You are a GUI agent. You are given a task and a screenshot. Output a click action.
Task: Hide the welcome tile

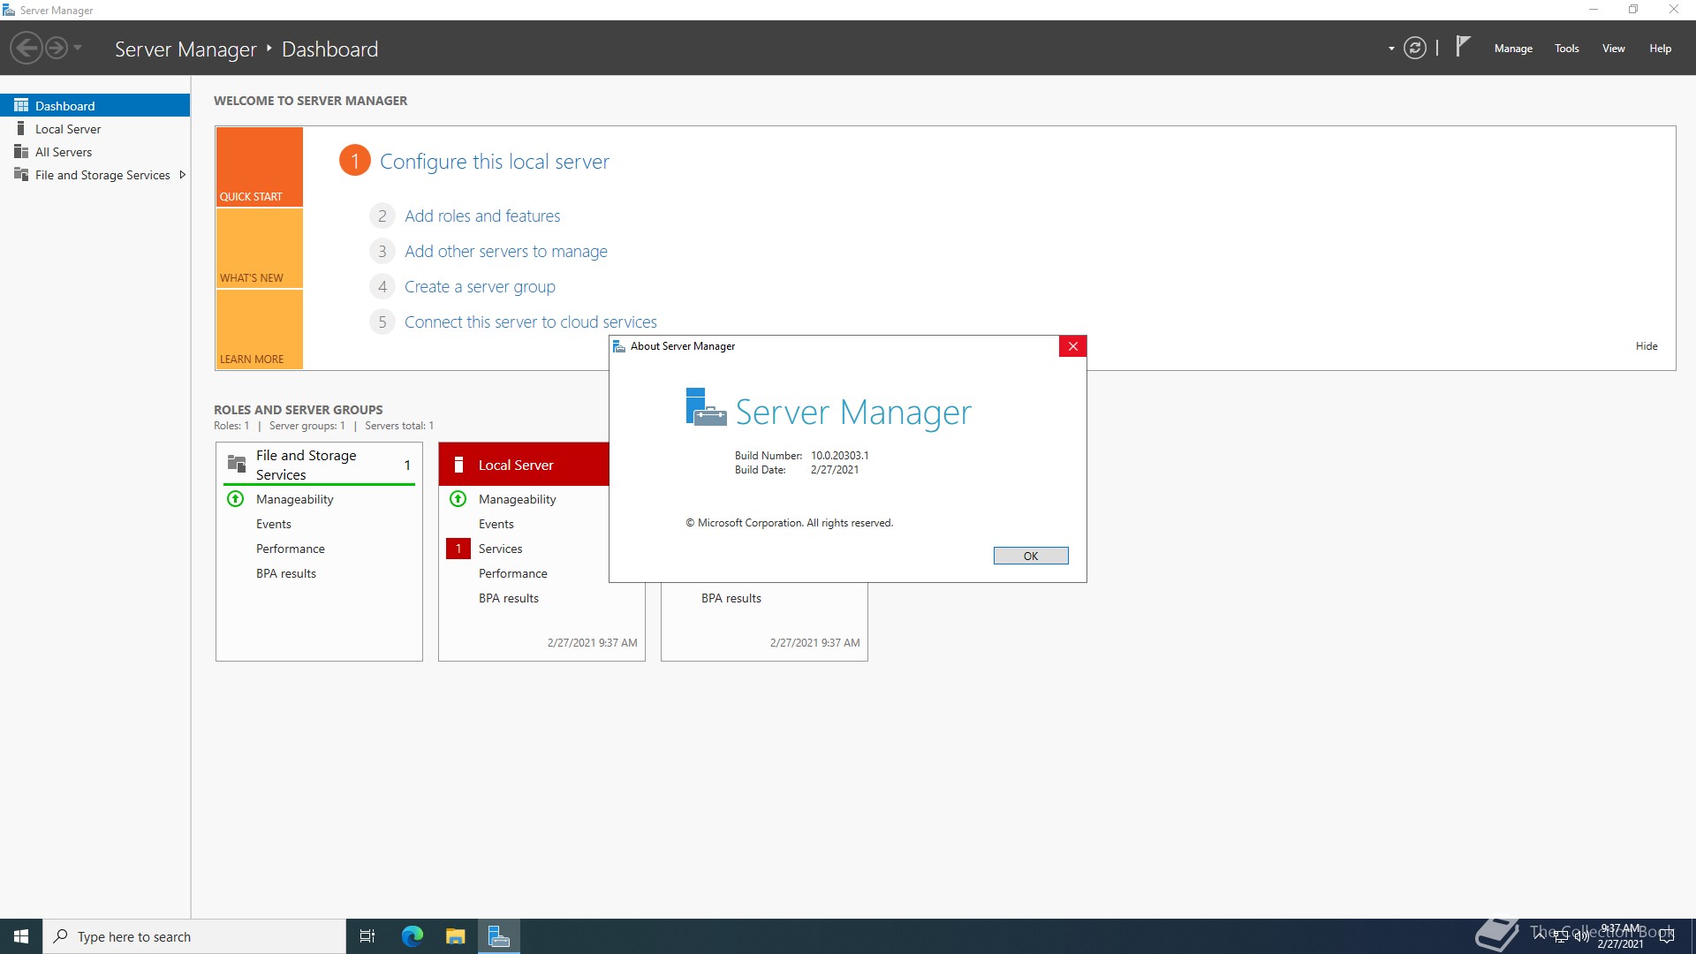coord(1646,346)
